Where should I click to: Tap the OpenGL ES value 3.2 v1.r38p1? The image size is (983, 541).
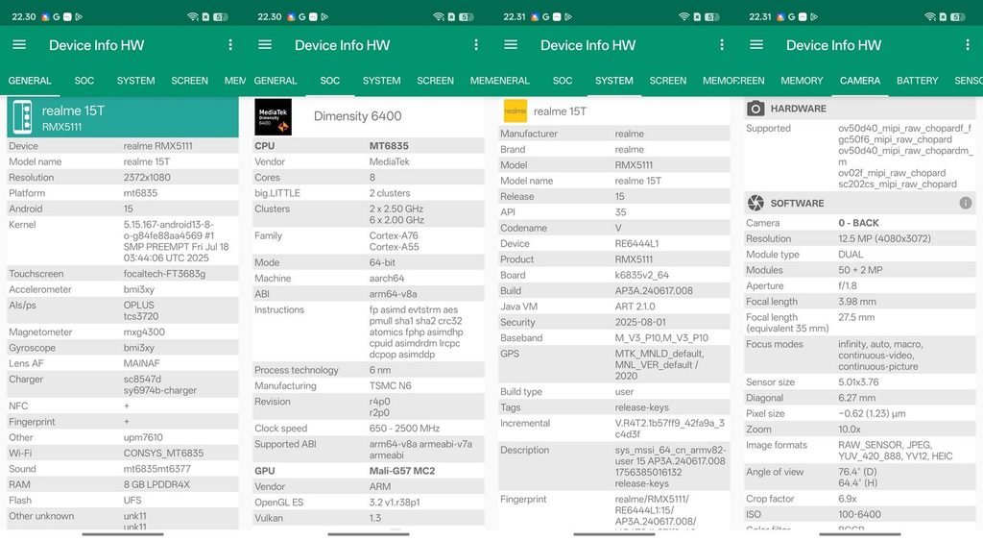[395, 503]
